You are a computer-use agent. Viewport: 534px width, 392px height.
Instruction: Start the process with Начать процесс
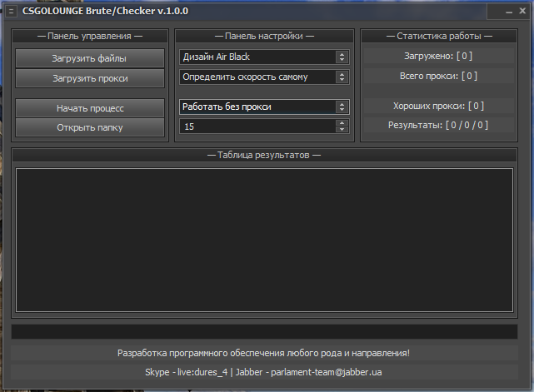point(91,108)
